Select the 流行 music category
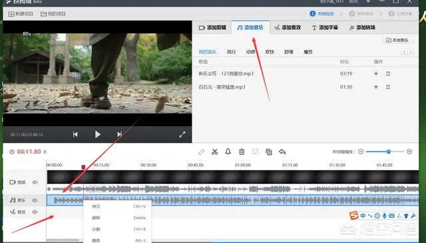The image size is (426, 243). coord(231,52)
